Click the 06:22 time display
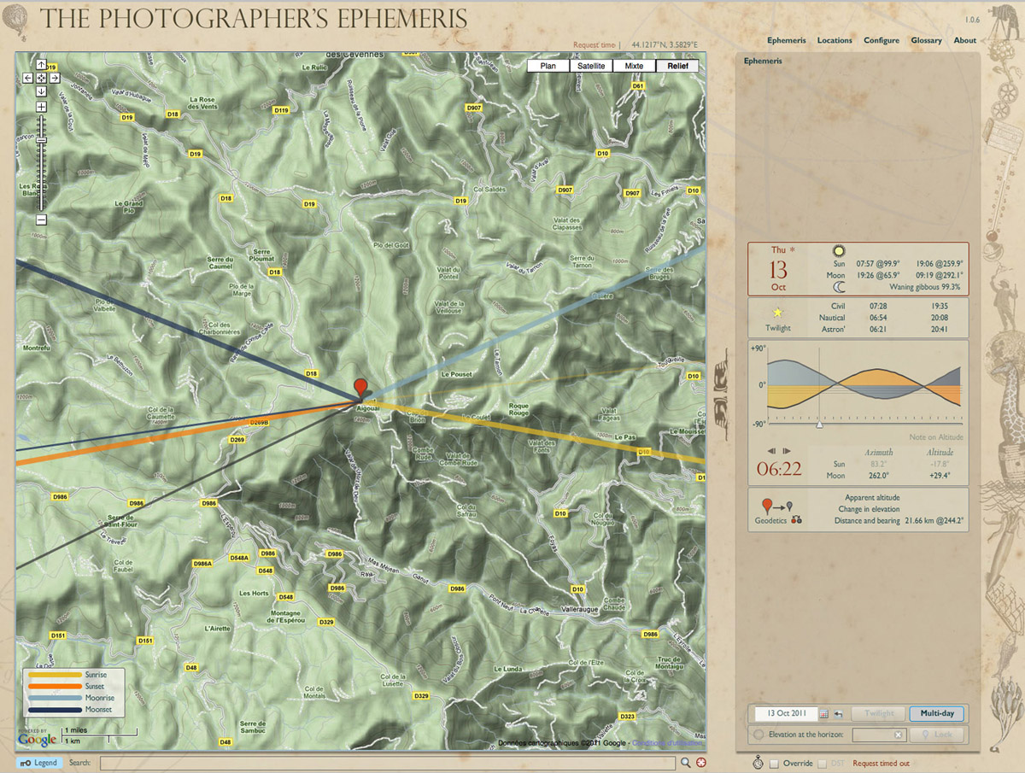 (x=779, y=469)
